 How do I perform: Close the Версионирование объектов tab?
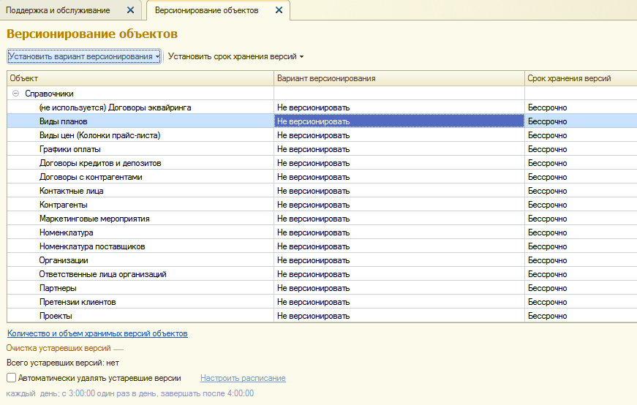click(x=279, y=10)
